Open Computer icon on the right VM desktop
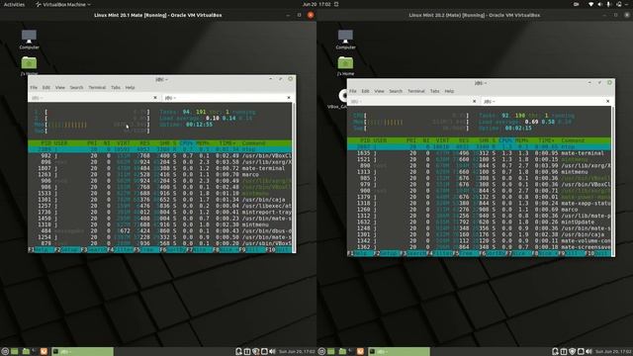 [x=345, y=40]
